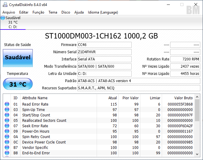203x160 pixels.
Task: Select the Start/Stop Count row name
Action: [x=36, y=115]
